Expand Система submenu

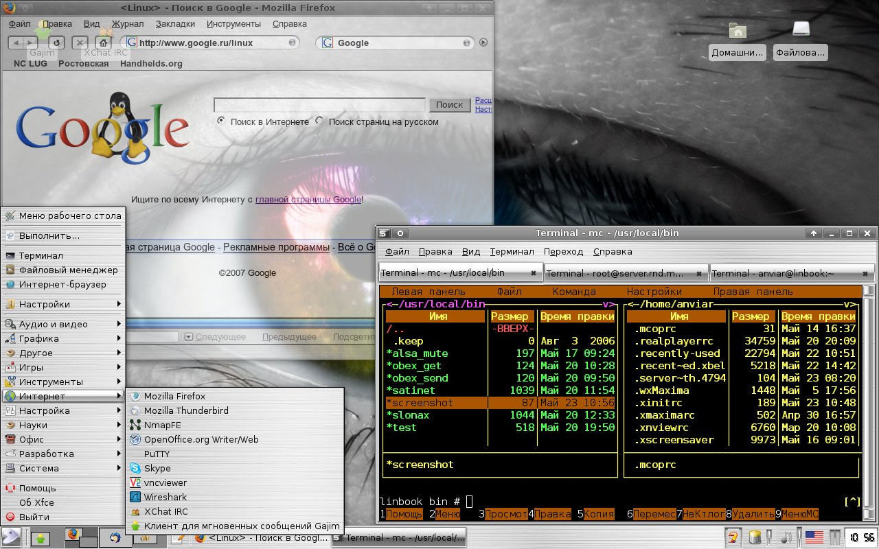pyautogui.click(x=63, y=468)
